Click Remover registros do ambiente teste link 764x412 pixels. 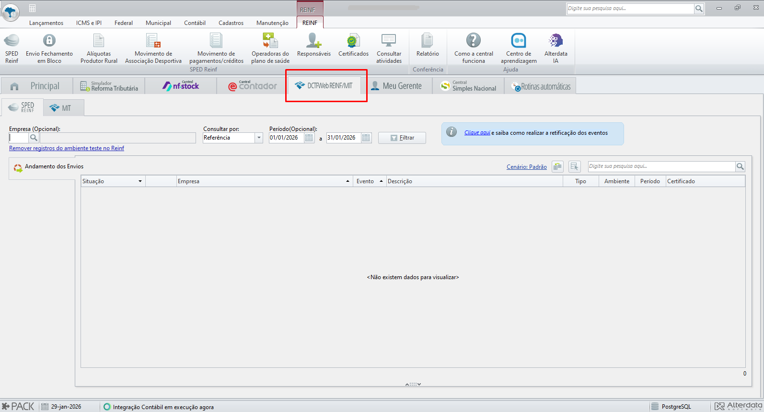67,148
